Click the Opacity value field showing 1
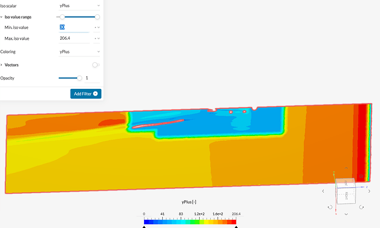Viewport: 380px width, 228px height. (92, 78)
